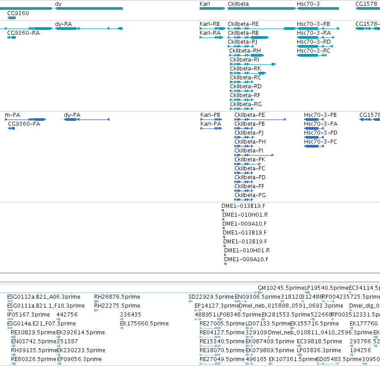The image size is (380, 366).
Task: Select feature 236435
Action: click(x=121, y=319)
